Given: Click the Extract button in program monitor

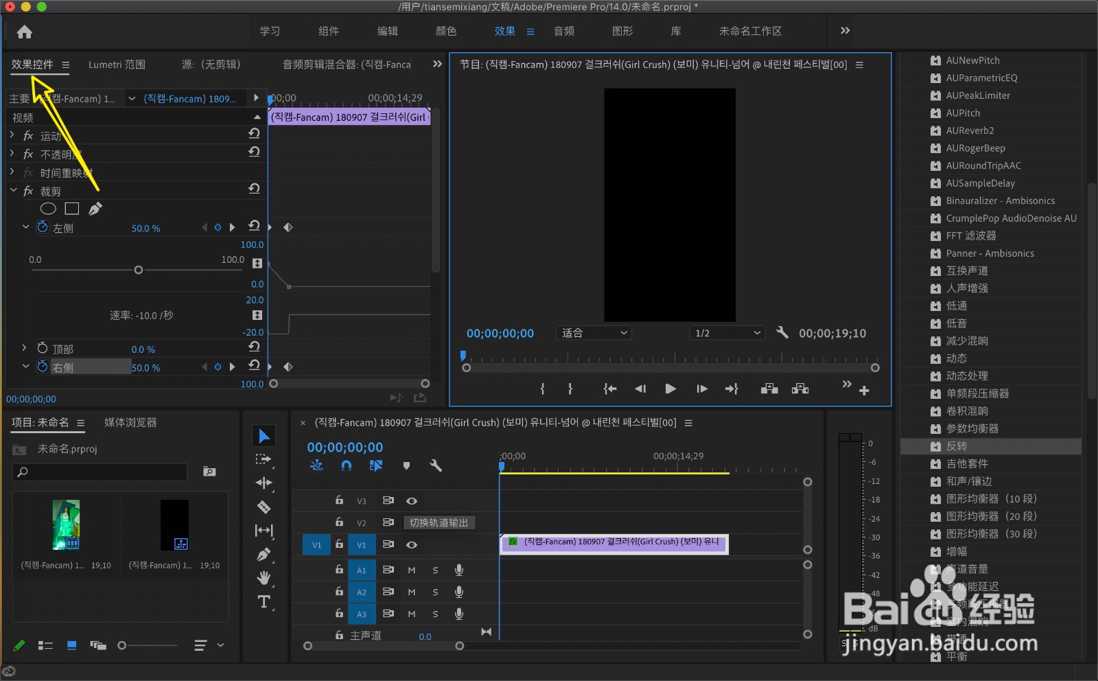Looking at the screenshot, I should click(x=800, y=389).
